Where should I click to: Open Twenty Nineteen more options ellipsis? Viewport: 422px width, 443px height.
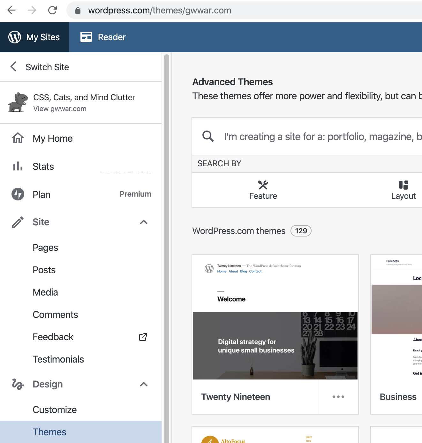[338, 397]
